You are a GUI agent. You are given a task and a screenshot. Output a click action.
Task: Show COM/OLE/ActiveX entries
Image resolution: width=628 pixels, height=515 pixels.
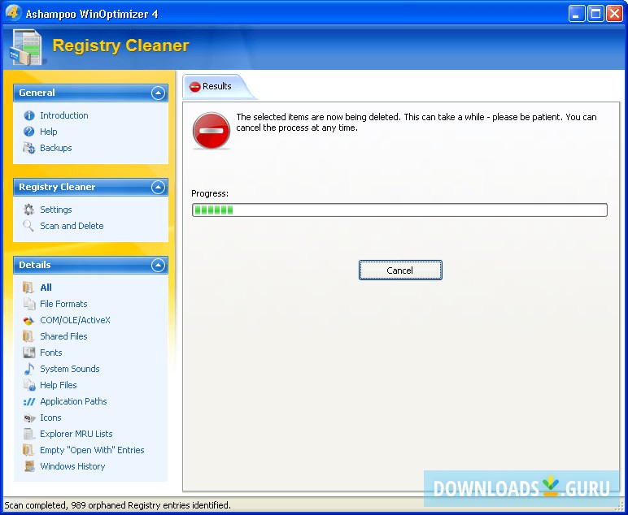point(75,320)
